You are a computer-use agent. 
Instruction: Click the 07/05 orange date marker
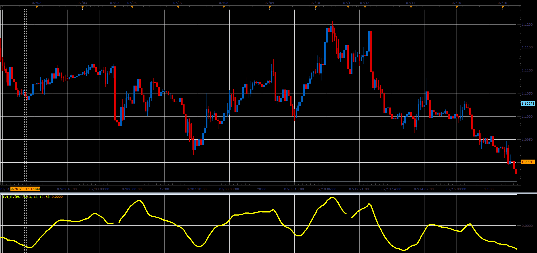click(x=115, y=7)
